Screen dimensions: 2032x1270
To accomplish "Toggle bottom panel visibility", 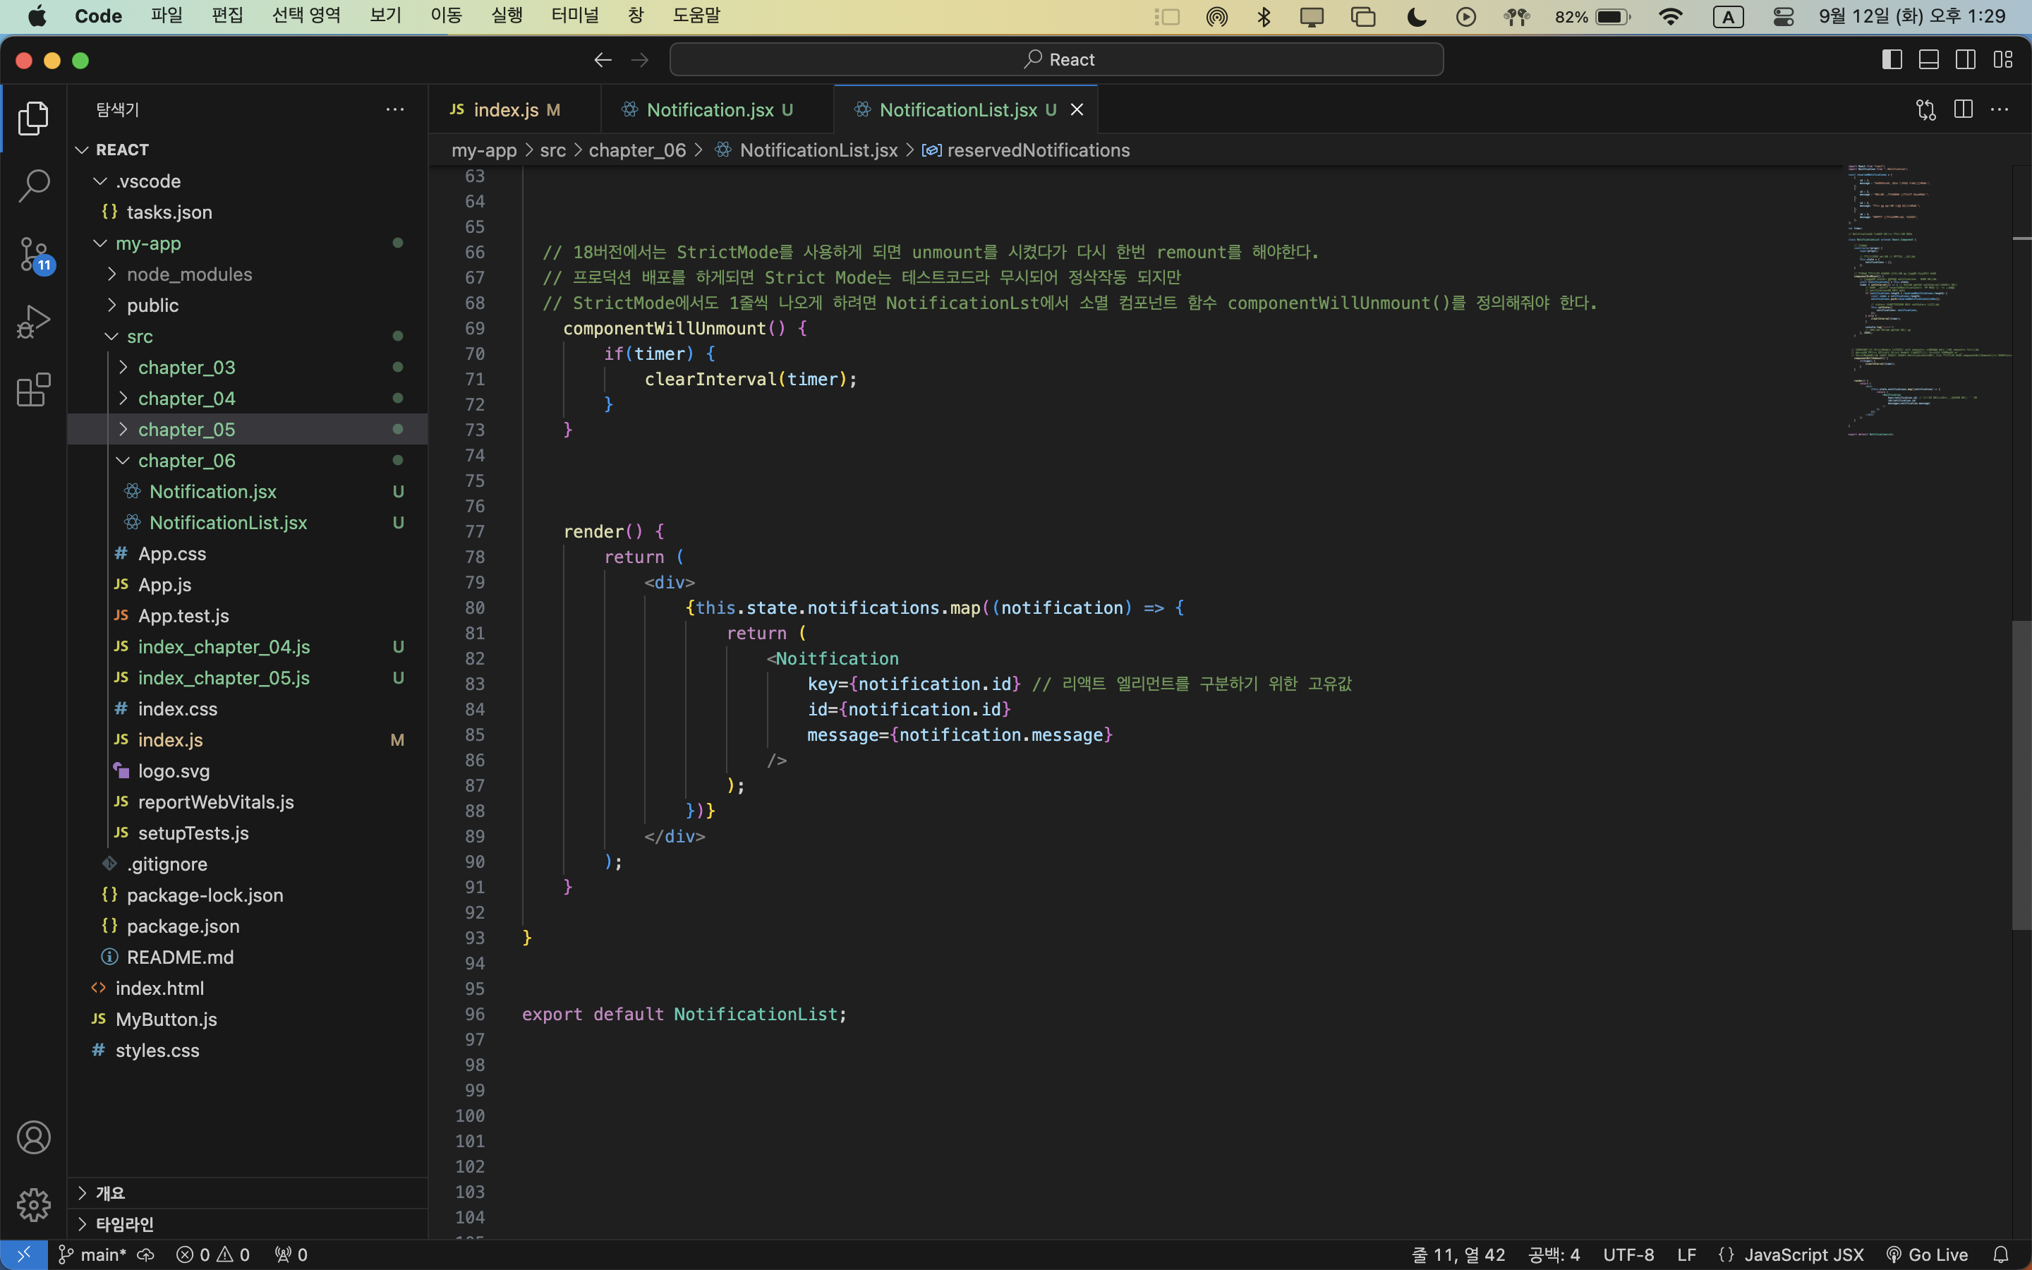I will tap(1929, 60).
